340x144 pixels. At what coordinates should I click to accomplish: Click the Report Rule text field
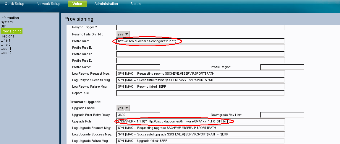click(x=200, y=93)
